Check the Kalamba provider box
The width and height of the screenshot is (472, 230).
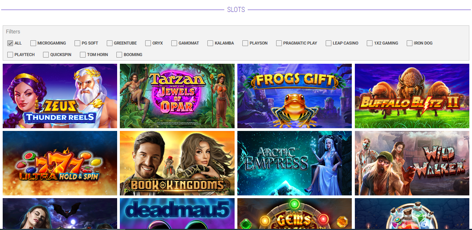(x=210, y=43)
